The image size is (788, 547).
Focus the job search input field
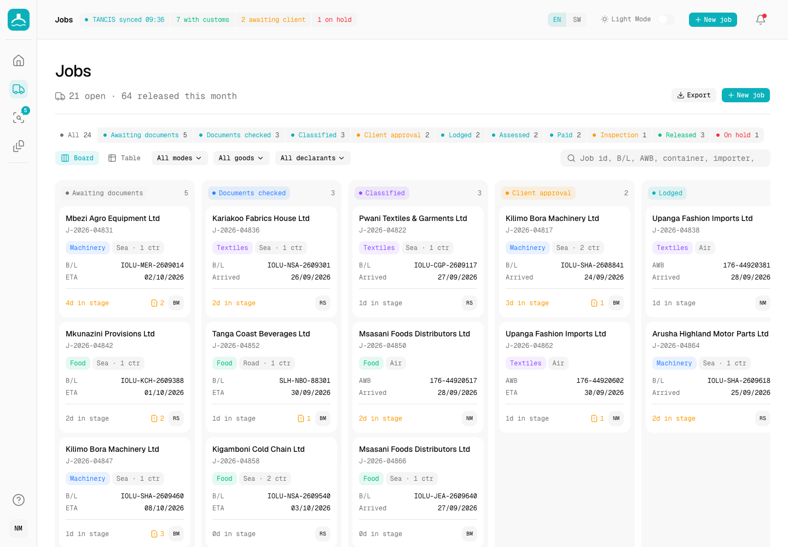(x=665, y=158)
